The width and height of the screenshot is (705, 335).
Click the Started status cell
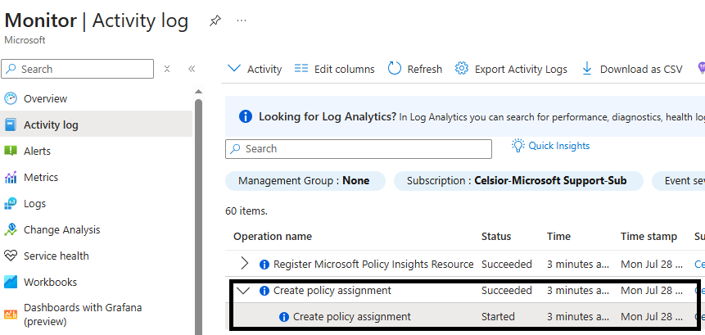(x=498, y=316)
